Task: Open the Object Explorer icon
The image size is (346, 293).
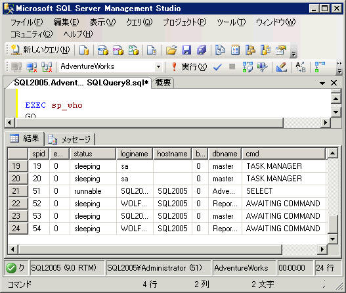Action: 250,50
